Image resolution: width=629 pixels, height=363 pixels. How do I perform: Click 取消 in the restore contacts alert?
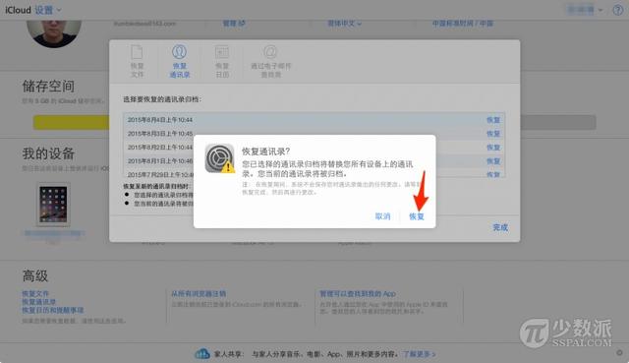point(382,216)
